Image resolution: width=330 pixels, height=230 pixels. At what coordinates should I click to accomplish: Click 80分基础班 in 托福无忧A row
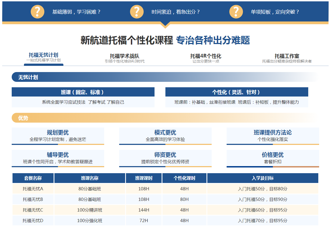click(90, 189)
